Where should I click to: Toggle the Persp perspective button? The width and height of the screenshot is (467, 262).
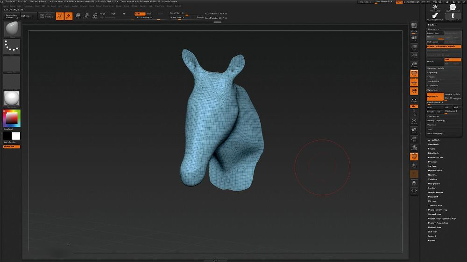(x=414, y=73)
